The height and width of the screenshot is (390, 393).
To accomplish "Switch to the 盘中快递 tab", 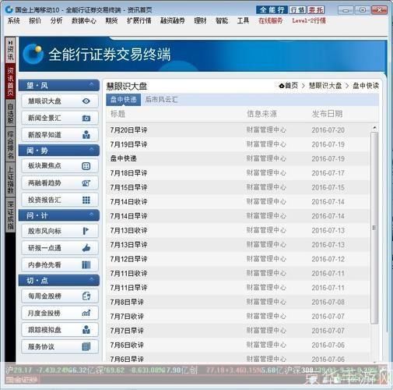I will pos(124,100).
